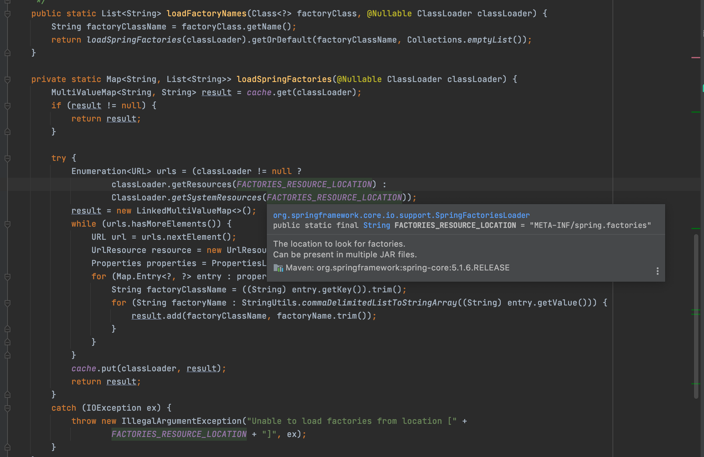Open the popup's three-dot more options menu
This screenshot has height=457, width=704.
pyautogui.click(x=657, y=271)
